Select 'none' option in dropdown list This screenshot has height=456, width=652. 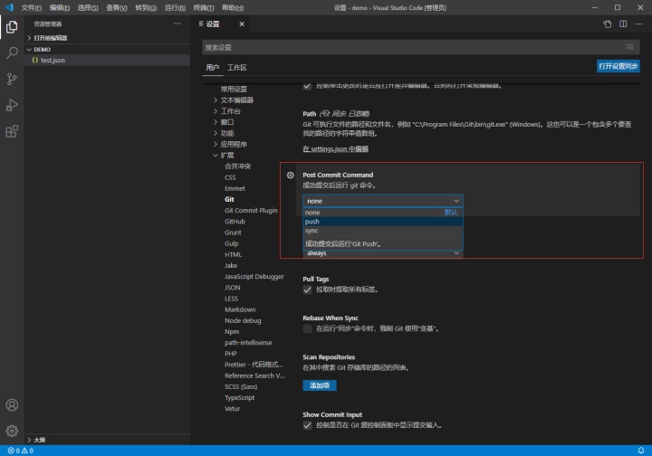click(x=382, y=213)
